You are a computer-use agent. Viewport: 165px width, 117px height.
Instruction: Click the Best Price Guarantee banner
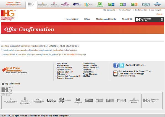coord(15,70)
